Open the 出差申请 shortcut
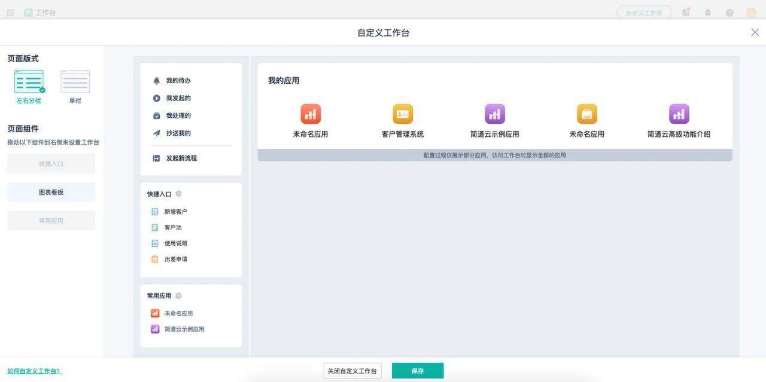The height and width of the screenshot is (382, 766). click(175, 259)
